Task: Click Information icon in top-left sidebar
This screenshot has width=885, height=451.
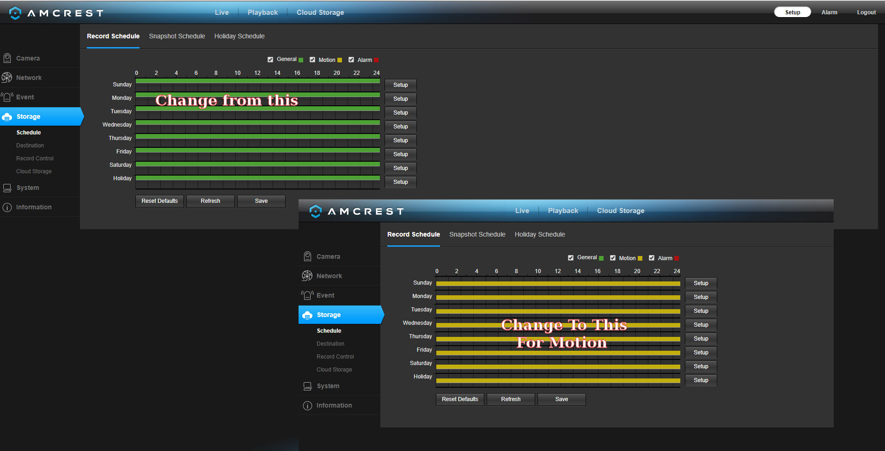Action: (7, 207)
